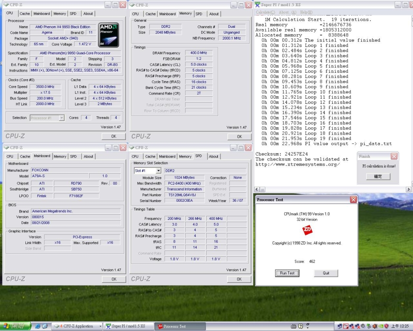
Task: Click OK in the SPD-tab CPU-Z window
Action: click(239, 279)
